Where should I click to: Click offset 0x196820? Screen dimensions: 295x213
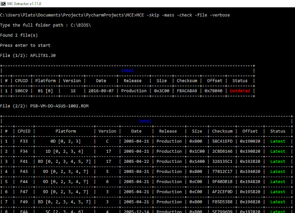250,202
